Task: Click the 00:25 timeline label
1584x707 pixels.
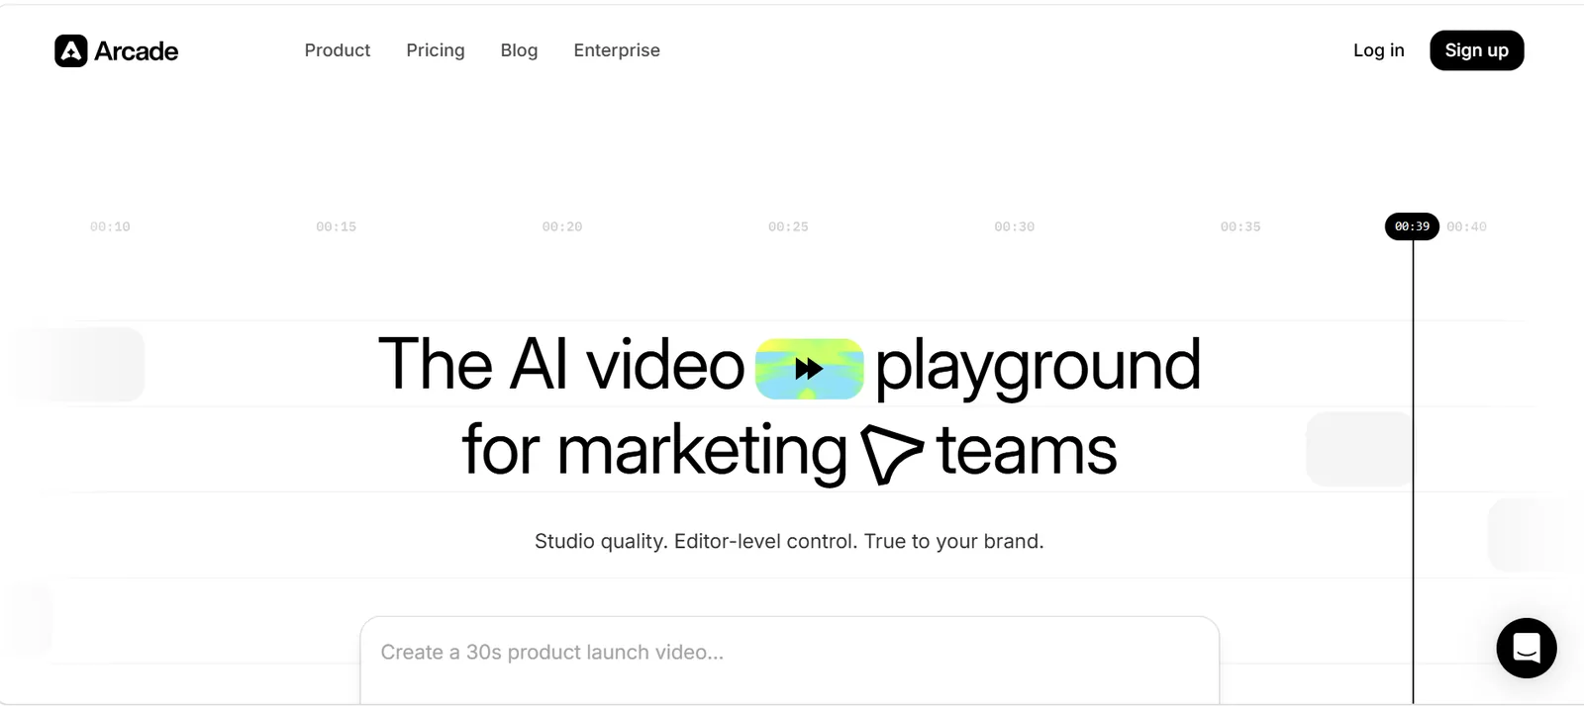Action: (788, 226)
